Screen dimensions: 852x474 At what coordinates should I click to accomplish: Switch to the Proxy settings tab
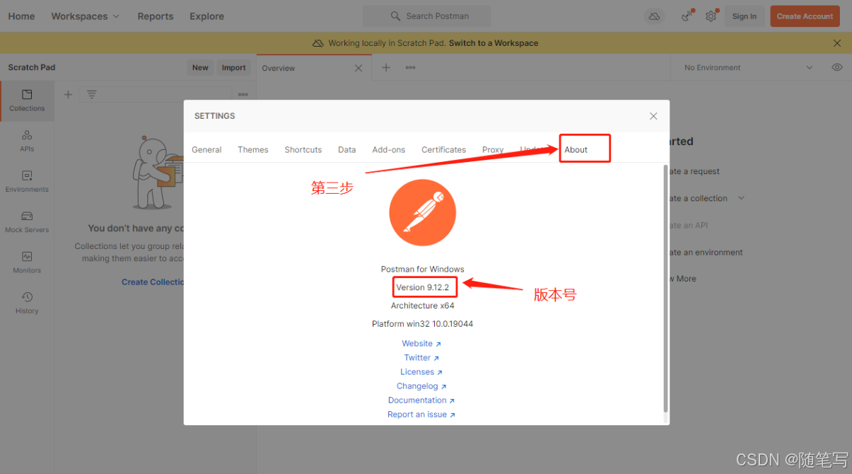tap(493, 149)
